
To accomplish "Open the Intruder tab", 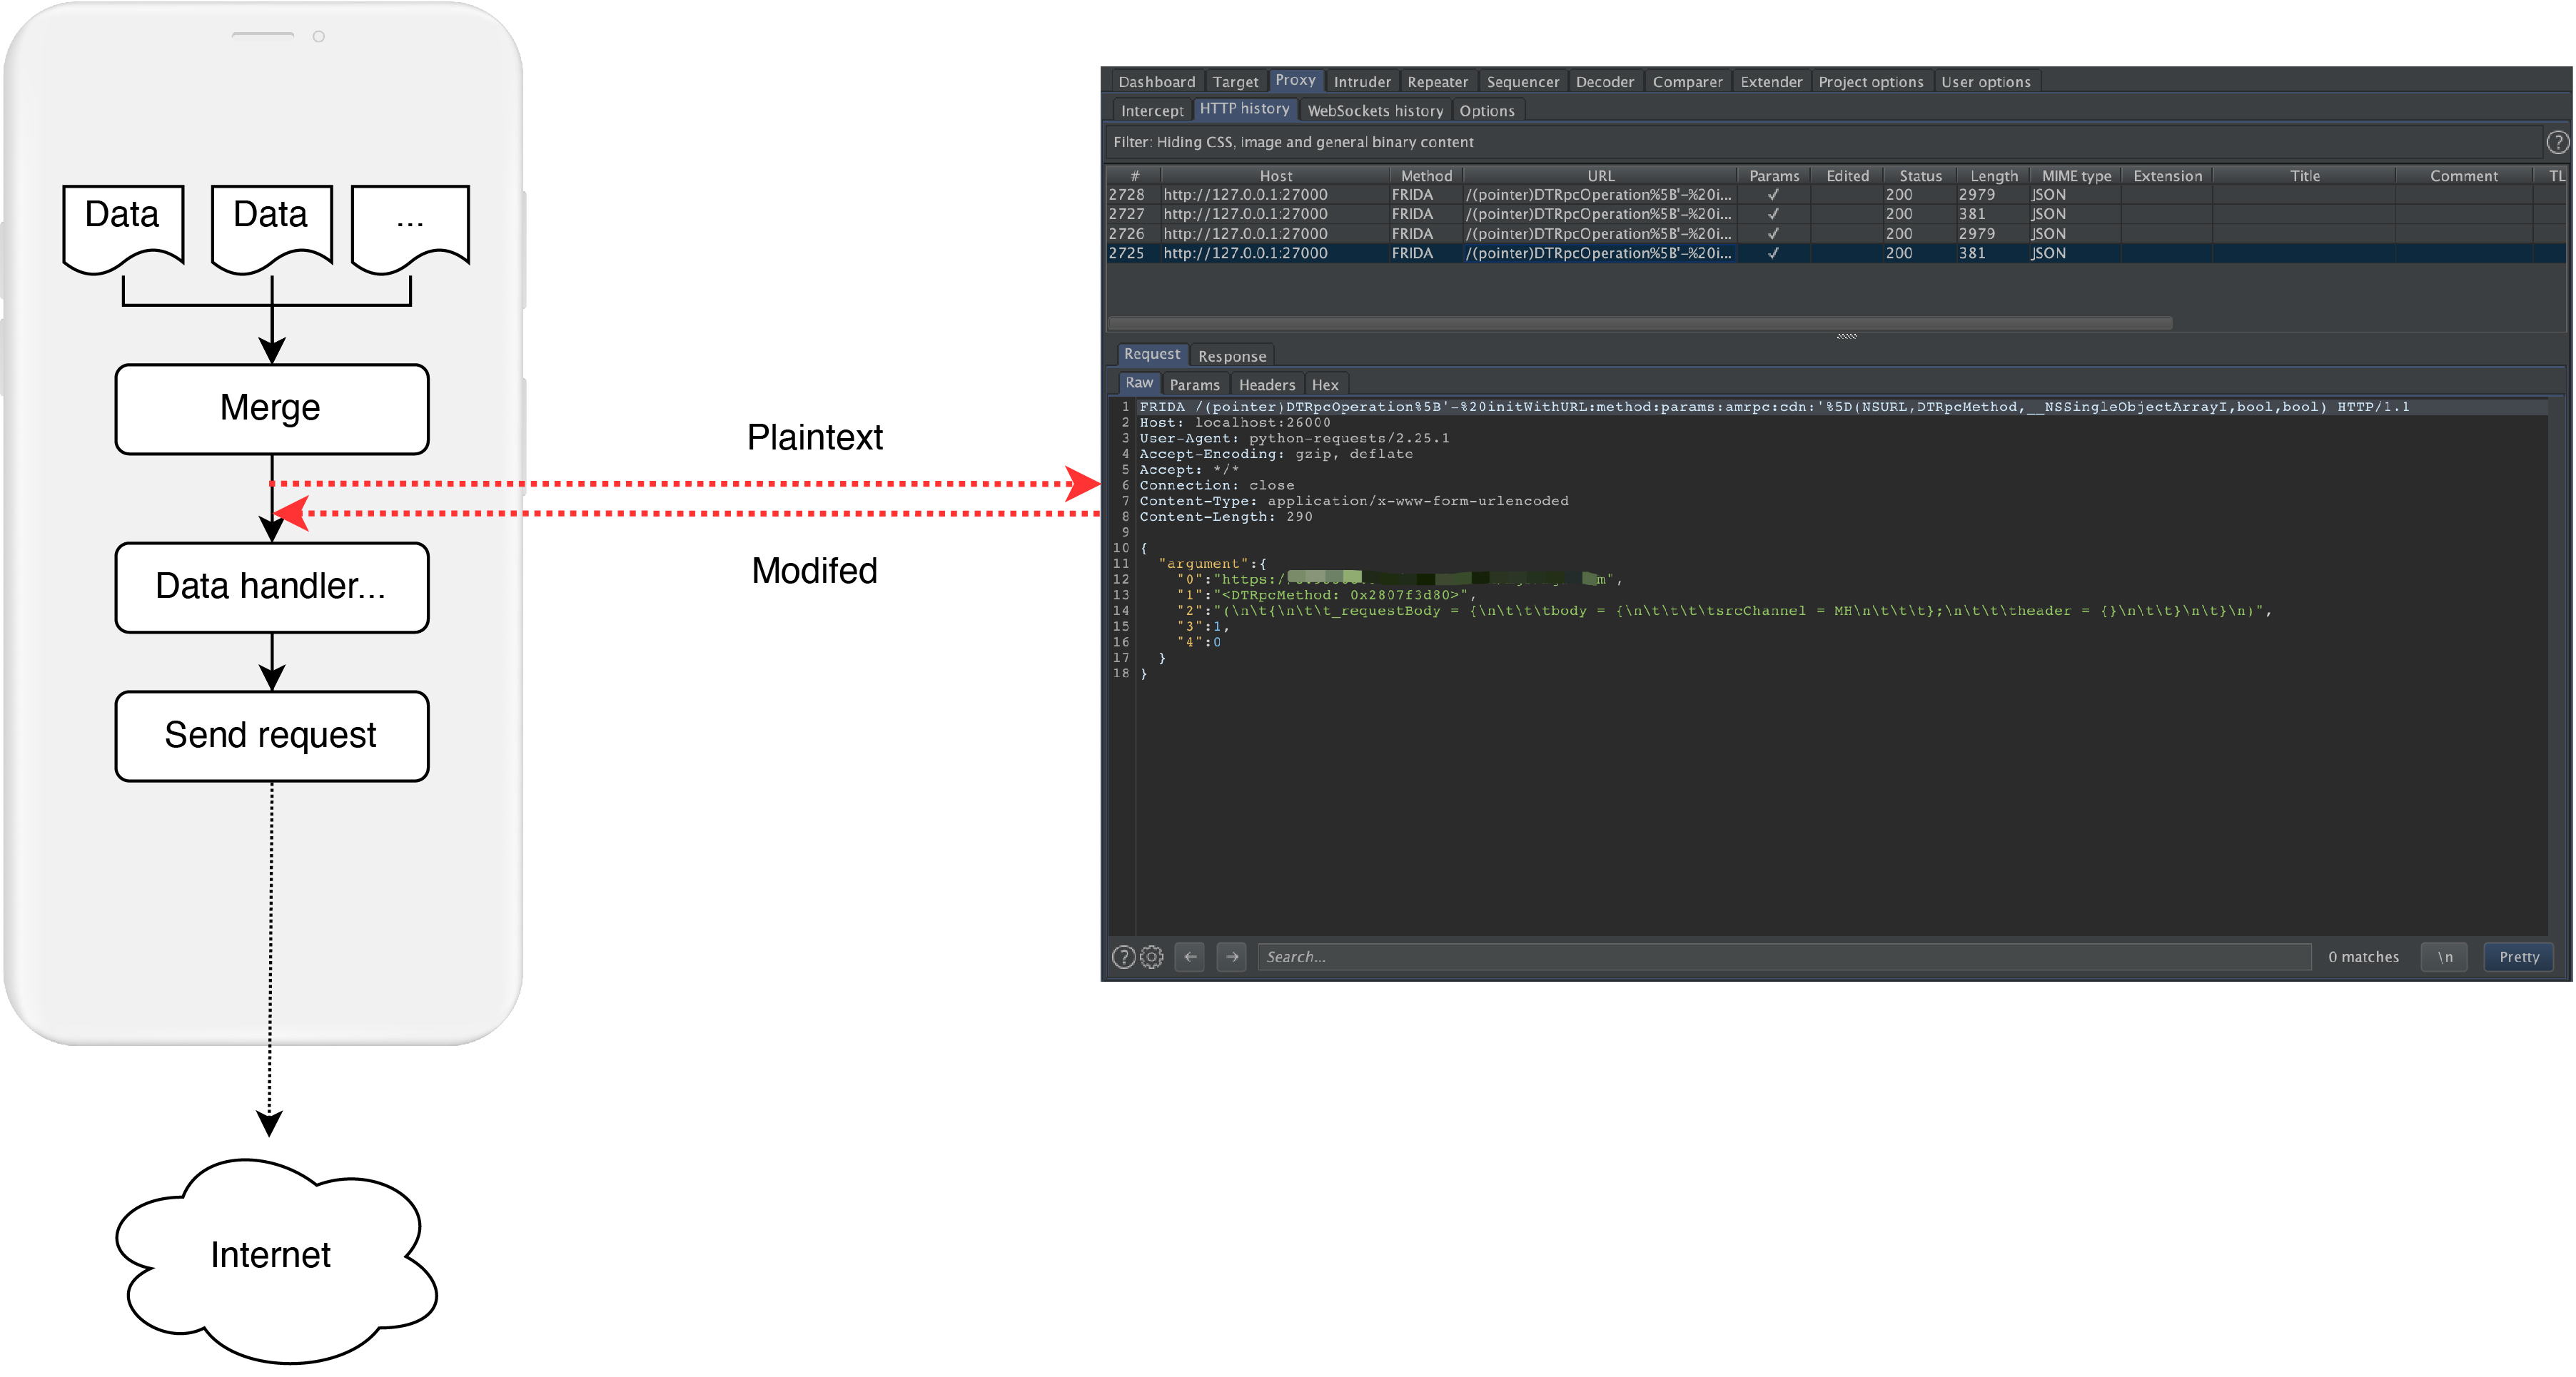I will tap(1361, 82).
